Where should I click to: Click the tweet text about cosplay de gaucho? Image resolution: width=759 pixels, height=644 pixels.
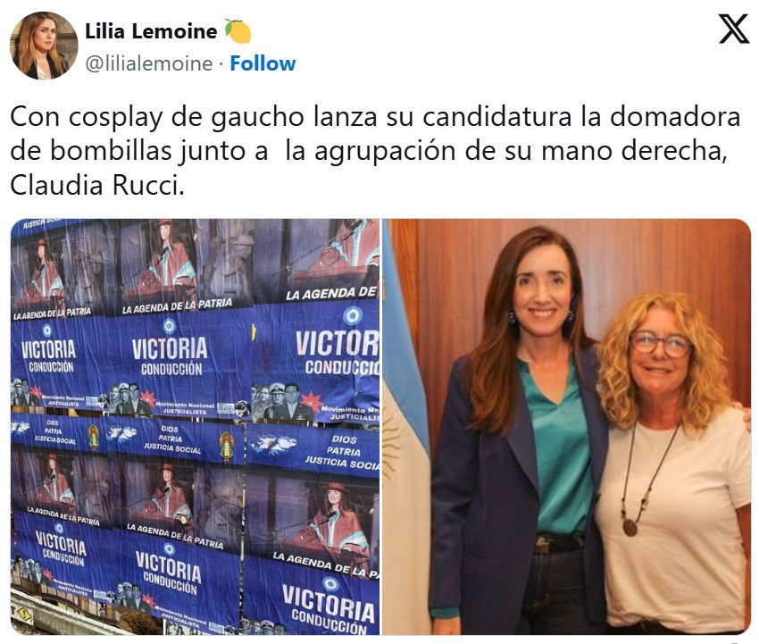[x=375, y=151]
